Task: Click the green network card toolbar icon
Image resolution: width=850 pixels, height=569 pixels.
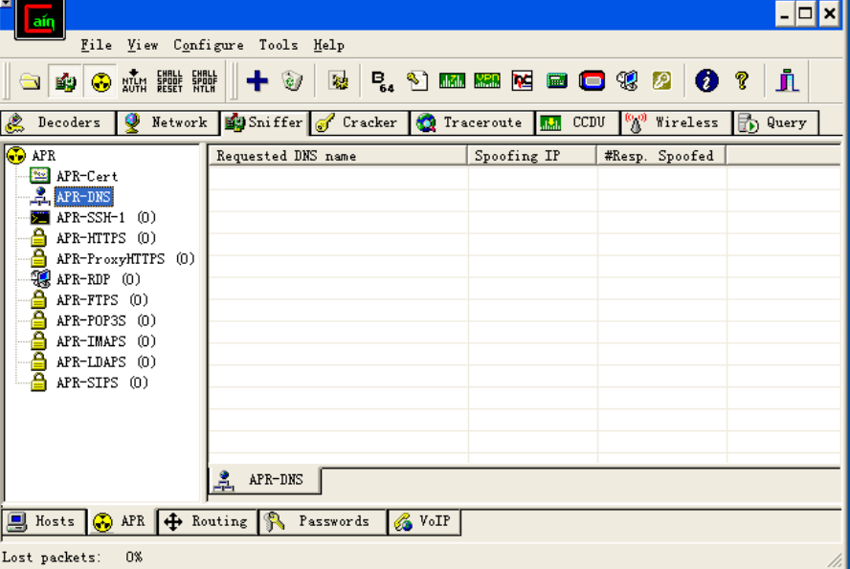Action: point(557,81)
